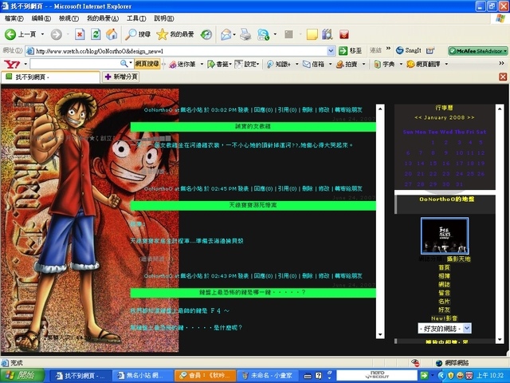Click 網頁搜尋 Yahoo search button
Image resolution: width=510 pixels, height=383 pixels.
point(147,64)
